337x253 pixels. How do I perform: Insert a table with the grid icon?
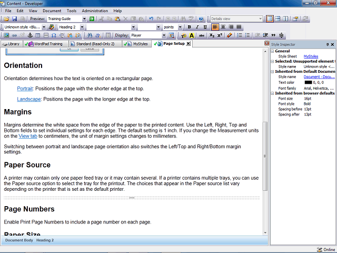pyautogui.click(x=38, y=35)
